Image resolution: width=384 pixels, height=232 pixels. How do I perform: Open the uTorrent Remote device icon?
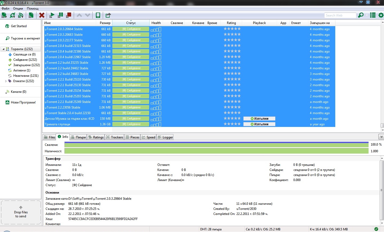pos(98,15)
